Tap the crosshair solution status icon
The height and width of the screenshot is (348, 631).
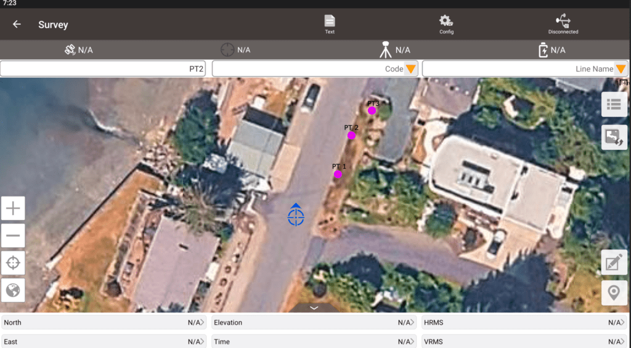click(227, 50)
